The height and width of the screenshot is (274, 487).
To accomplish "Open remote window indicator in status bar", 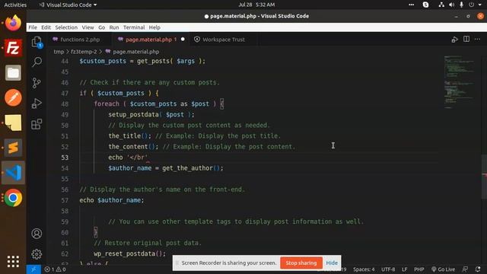I will (33, 269).
